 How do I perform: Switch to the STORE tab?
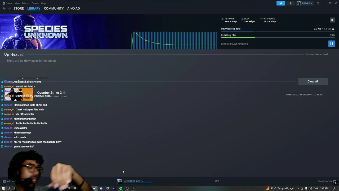point(19,8)
